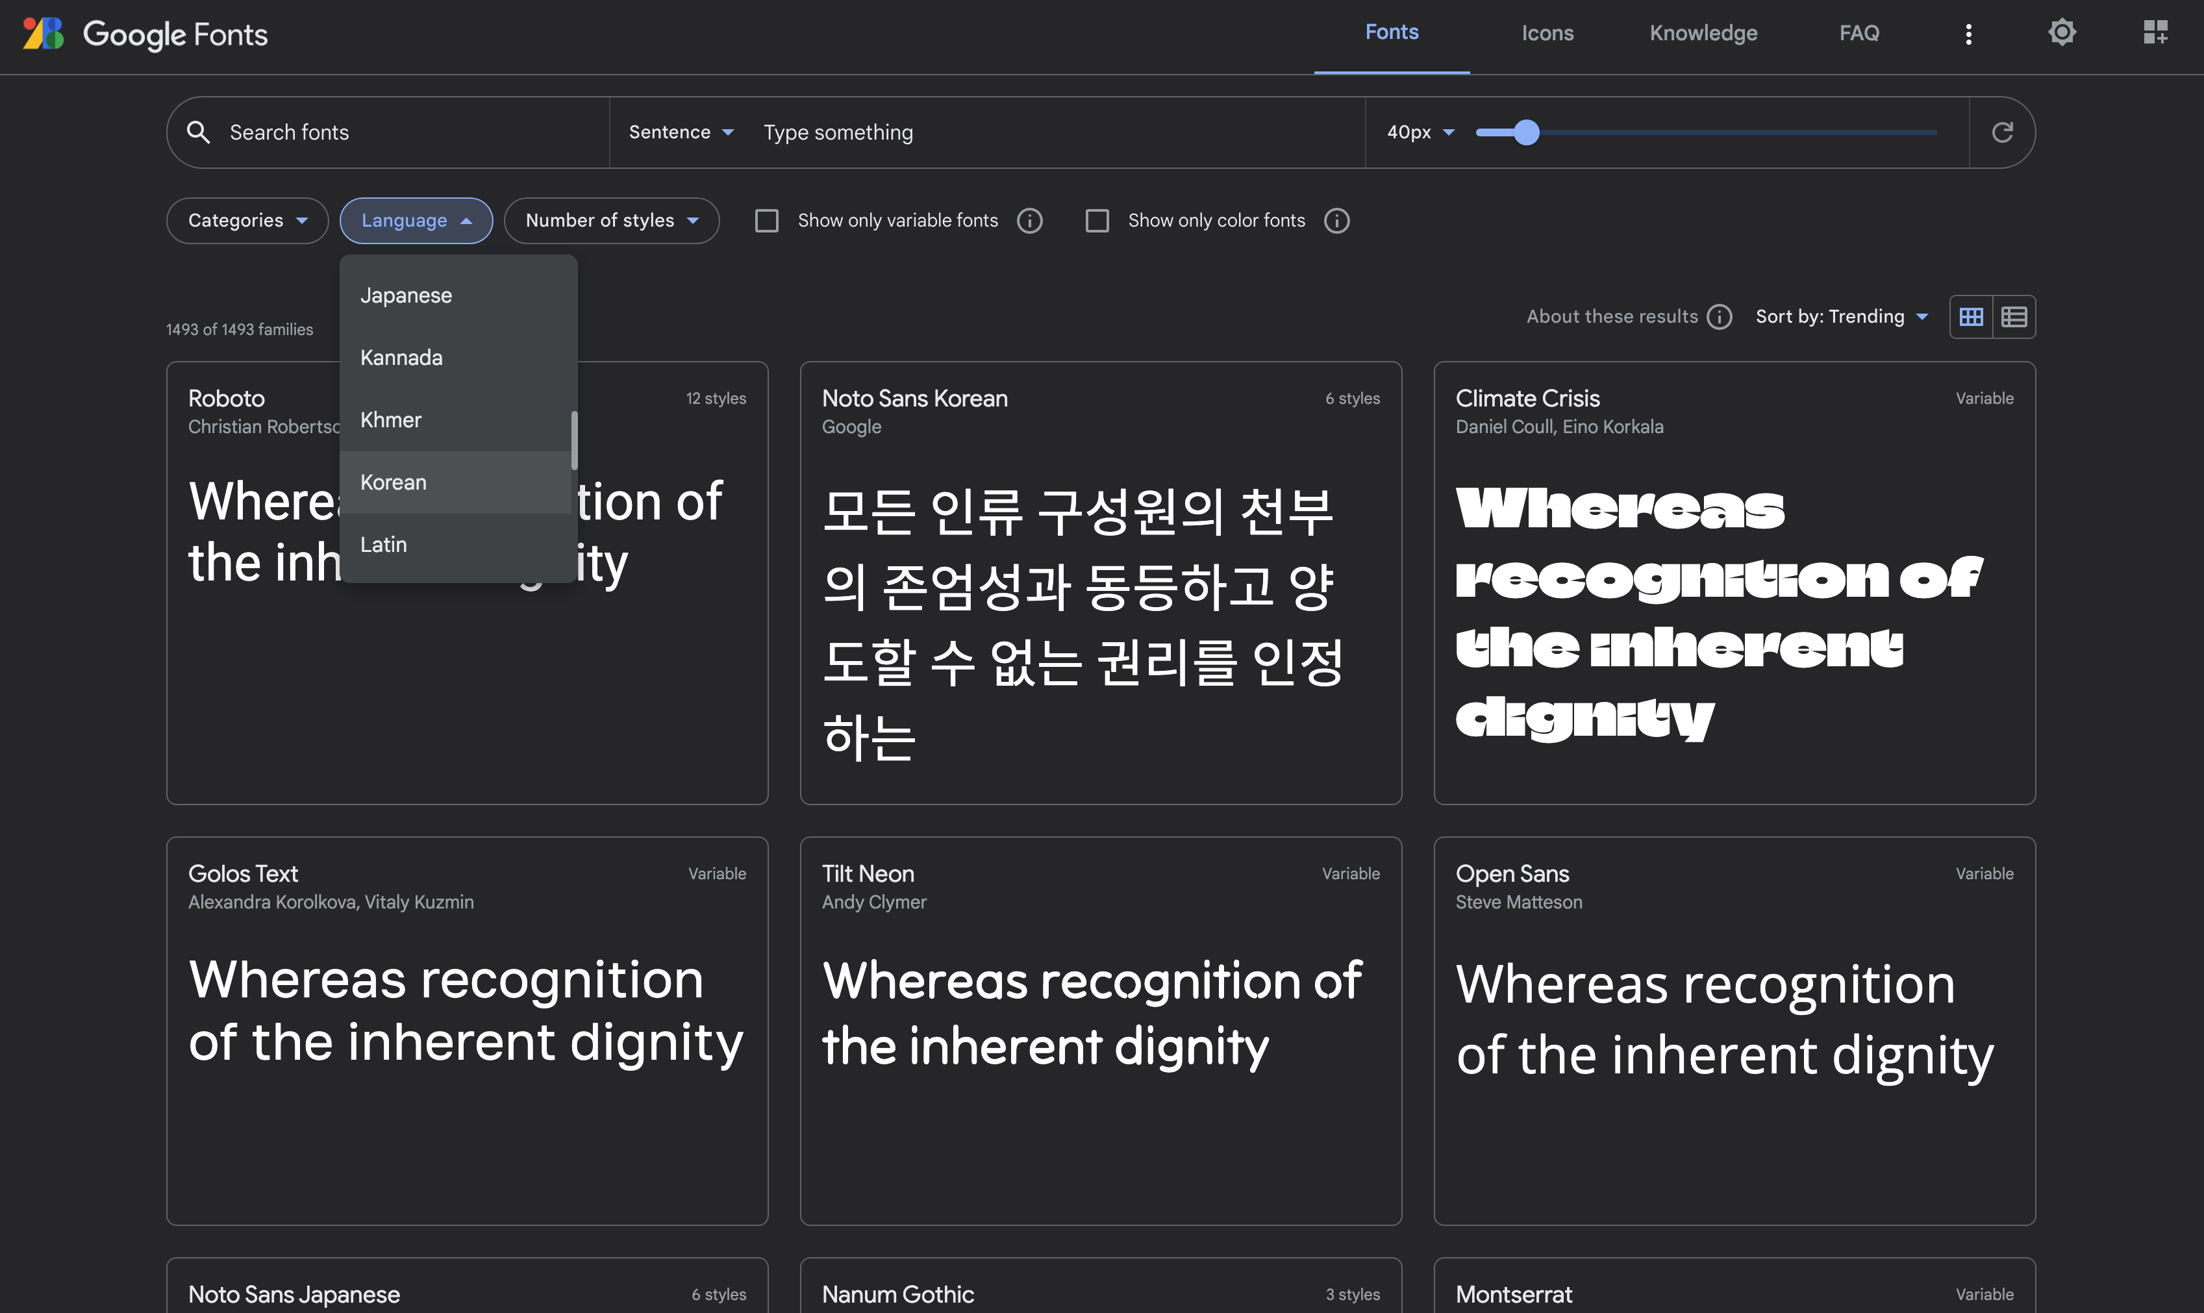2204x1313 pixels.
Task: Open info icon next to variable fonts
Action: pos(1029,220)
